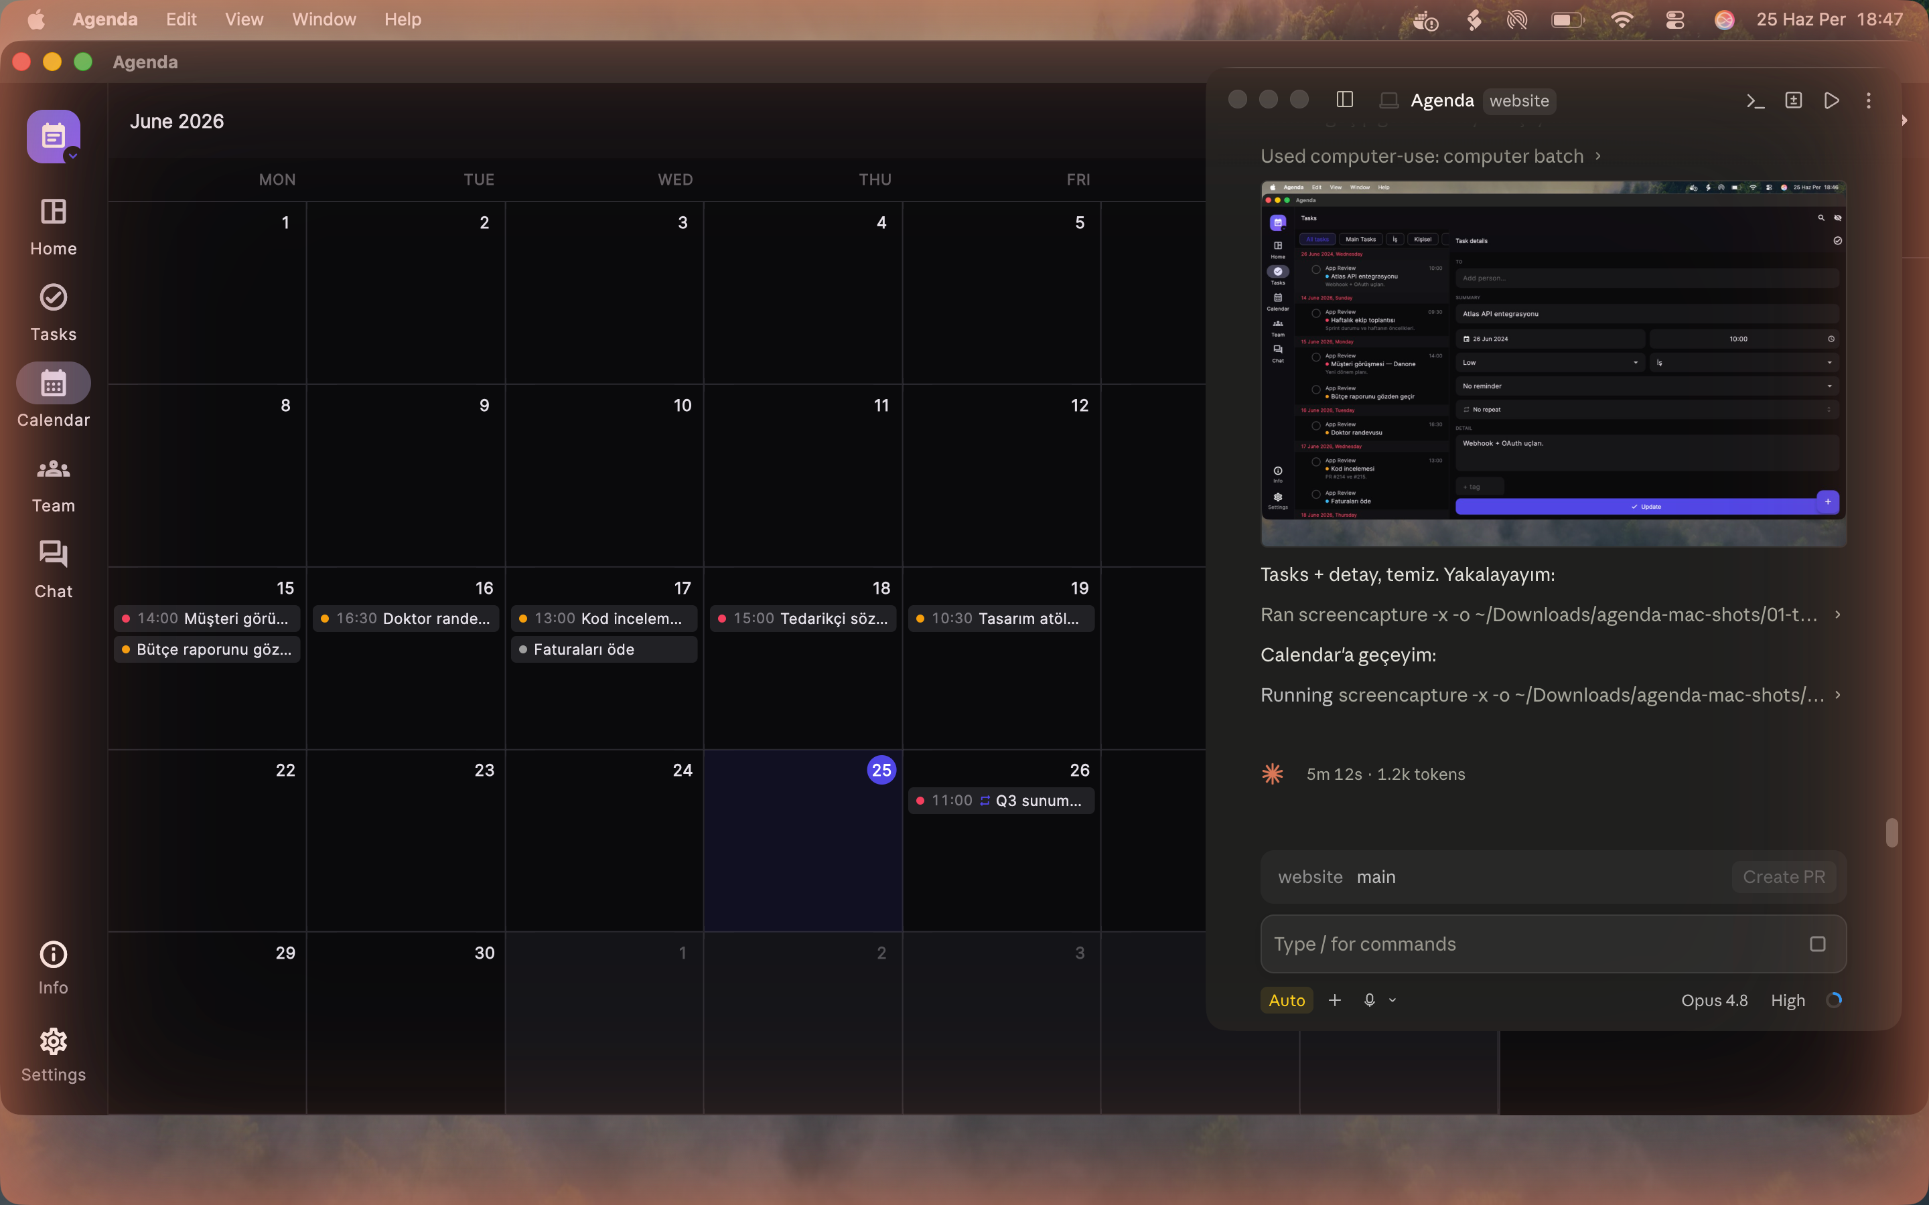Click the purple Agenda app logo

[x=54, y=137]
